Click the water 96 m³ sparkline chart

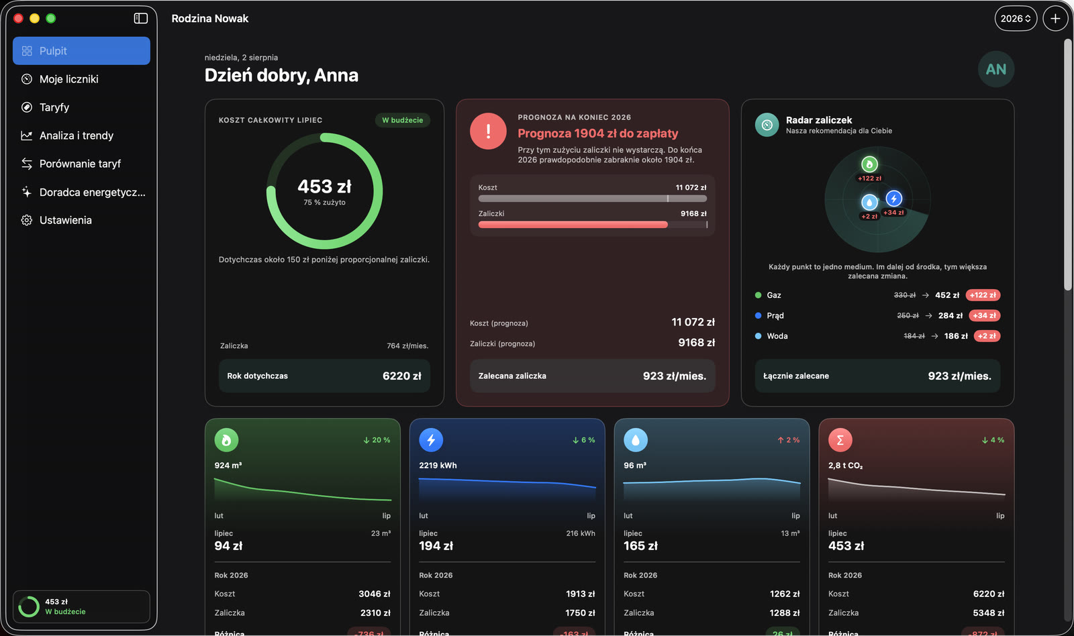[712, 491]
